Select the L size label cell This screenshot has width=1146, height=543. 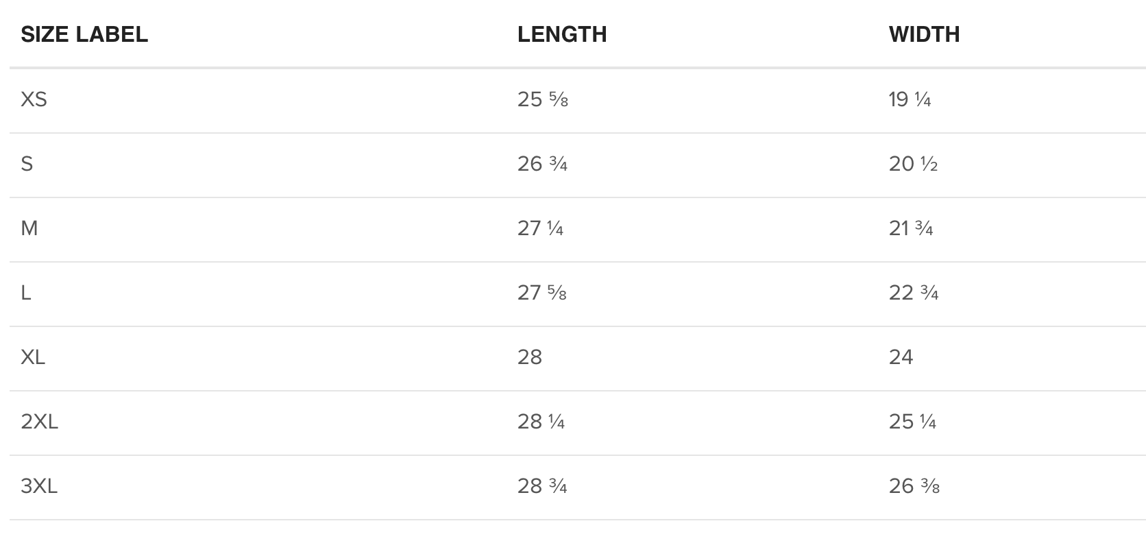pyautogui.click(x=26, y=293)
